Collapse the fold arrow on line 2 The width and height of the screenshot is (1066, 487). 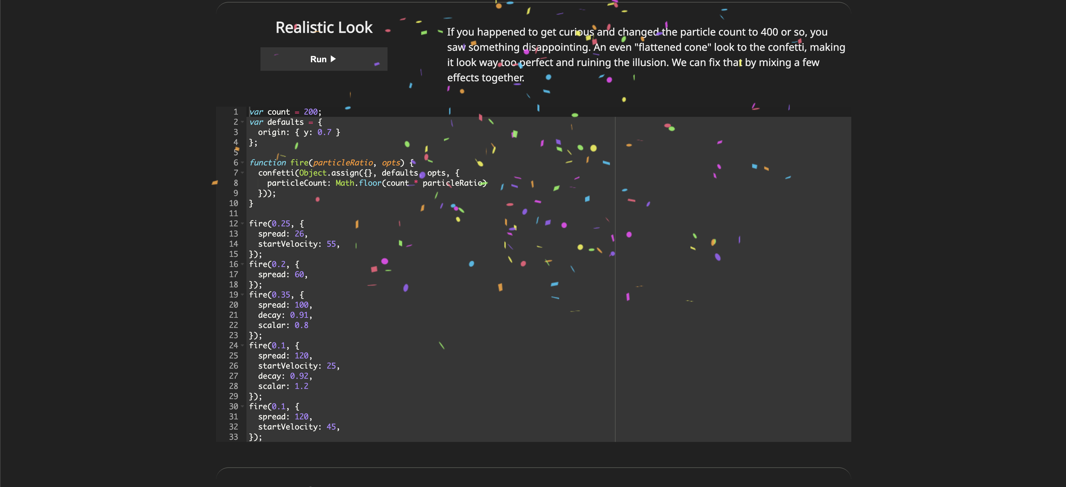(242, 122)
